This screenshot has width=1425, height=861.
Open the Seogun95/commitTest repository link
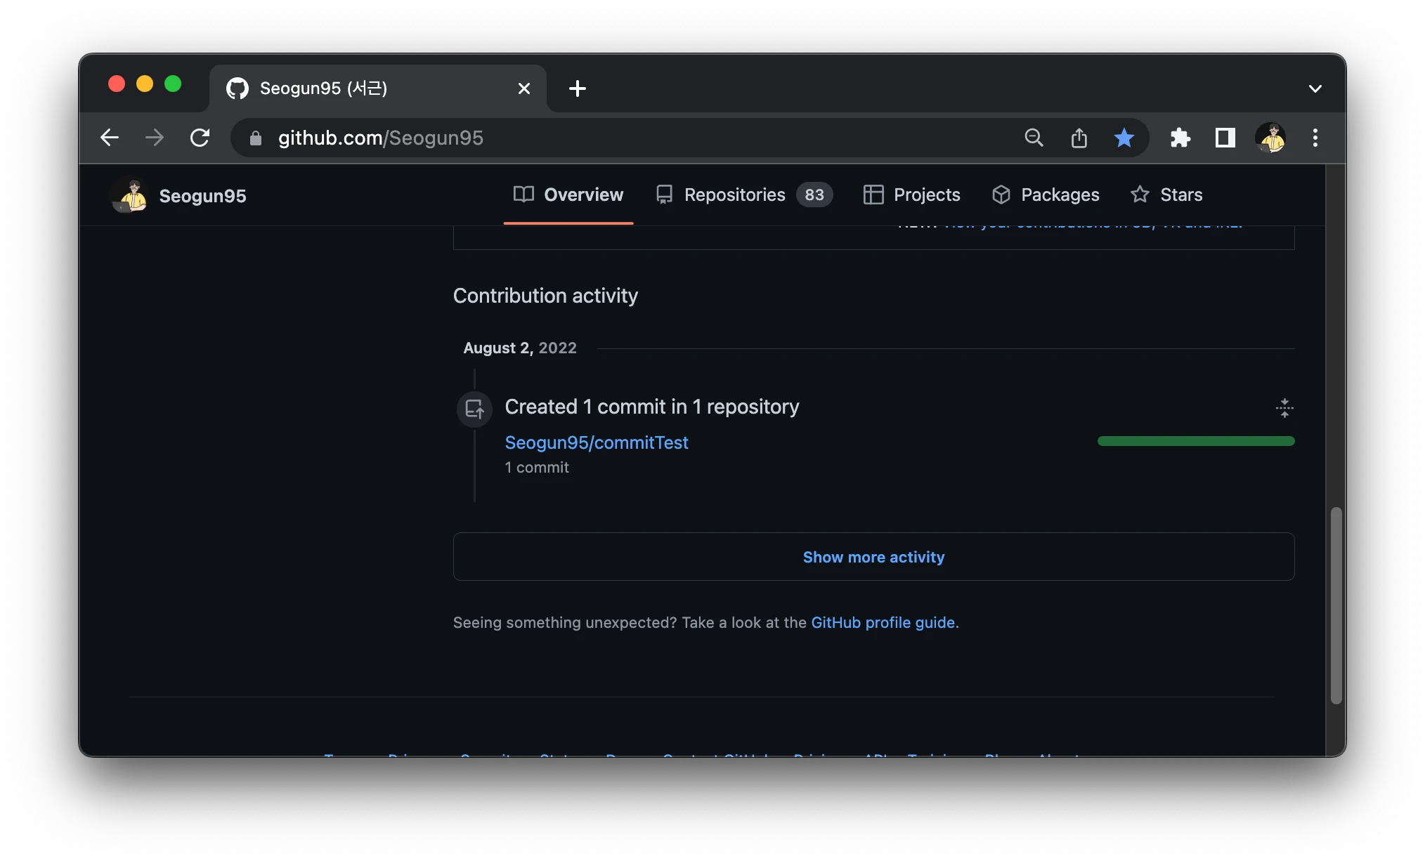(597, 442)
